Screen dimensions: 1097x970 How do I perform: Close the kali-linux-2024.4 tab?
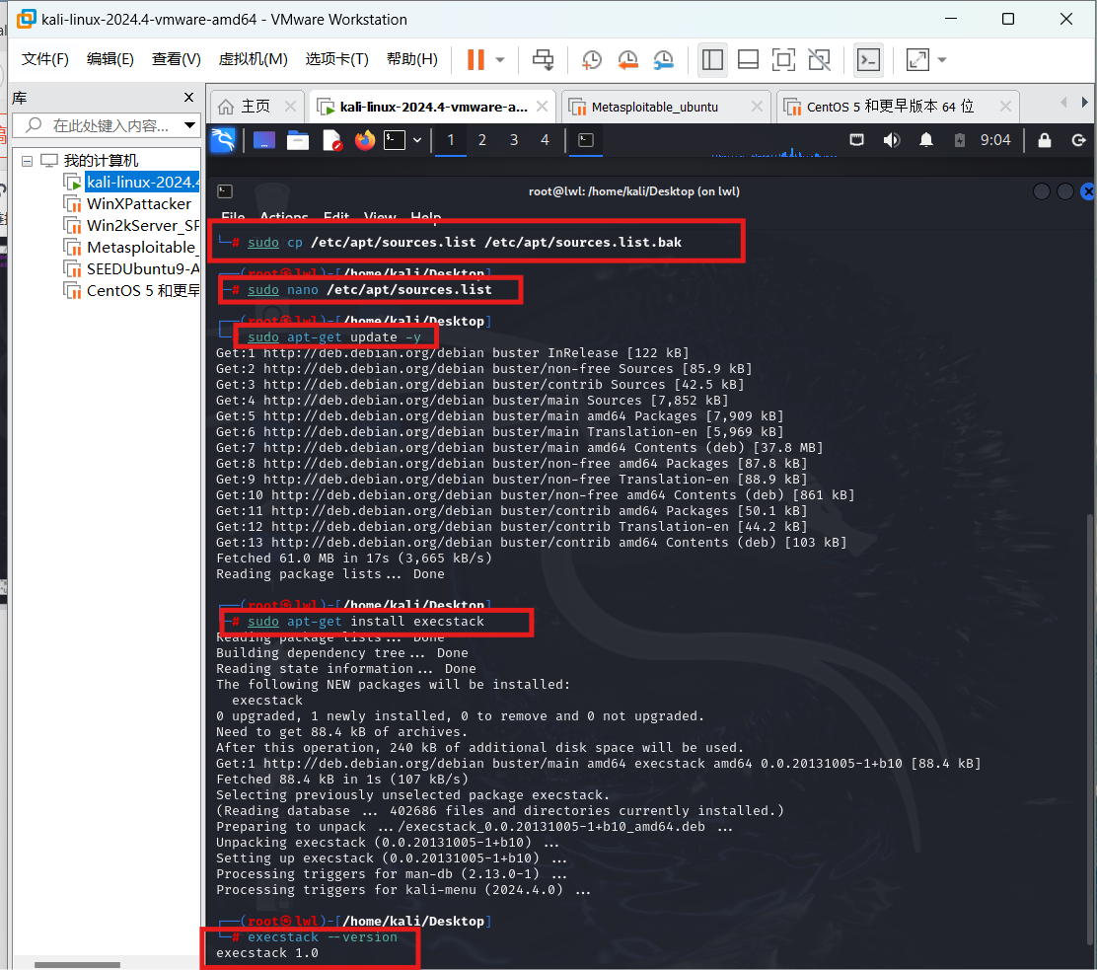tap(543, 107)
